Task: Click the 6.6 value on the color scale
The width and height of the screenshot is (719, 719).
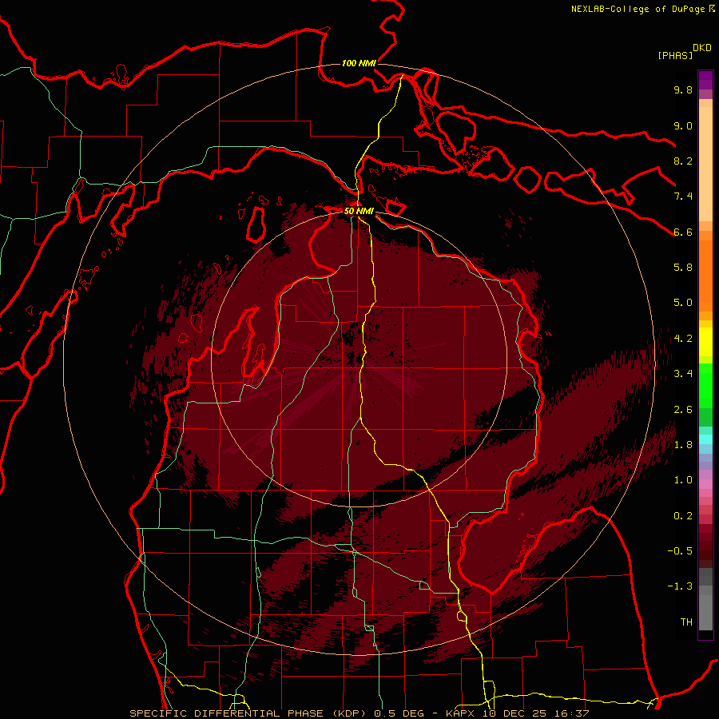Action: click(x=683, y=232)
